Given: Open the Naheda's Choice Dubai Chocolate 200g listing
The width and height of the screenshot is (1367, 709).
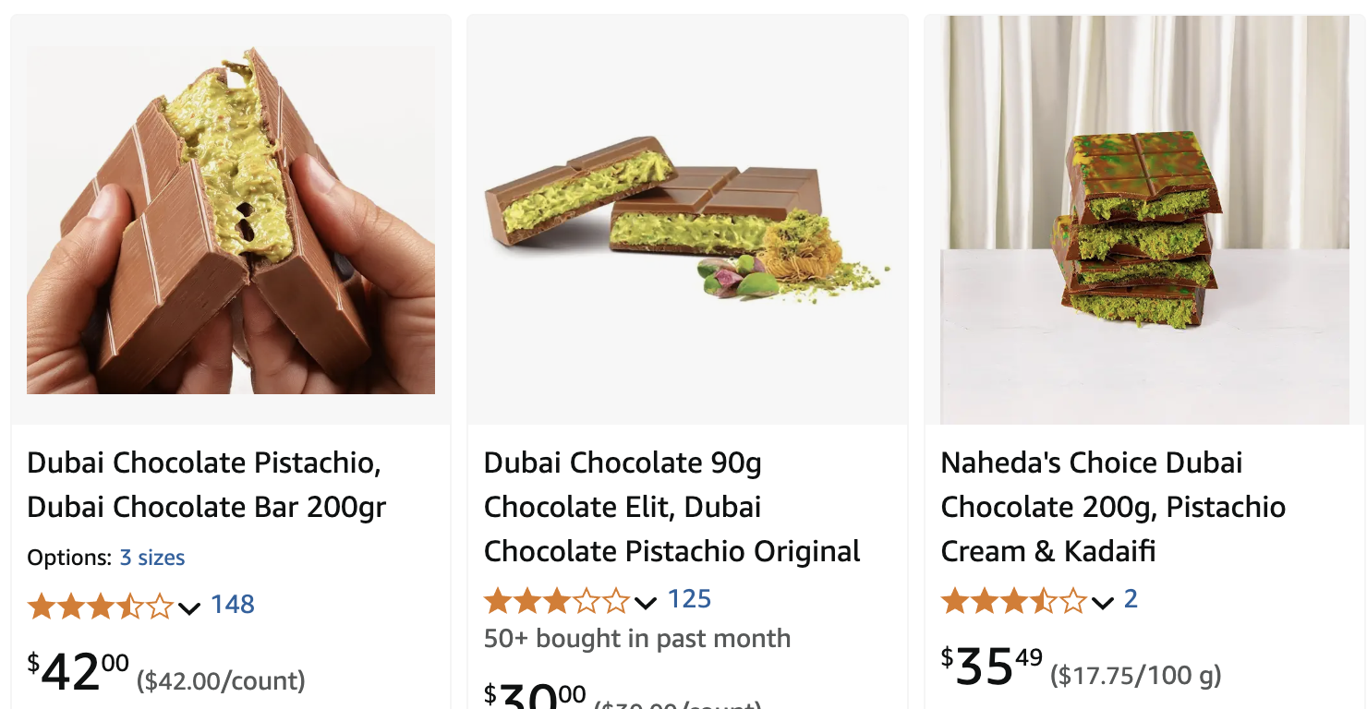Looking at the screenshot, I should (1112, 485).
